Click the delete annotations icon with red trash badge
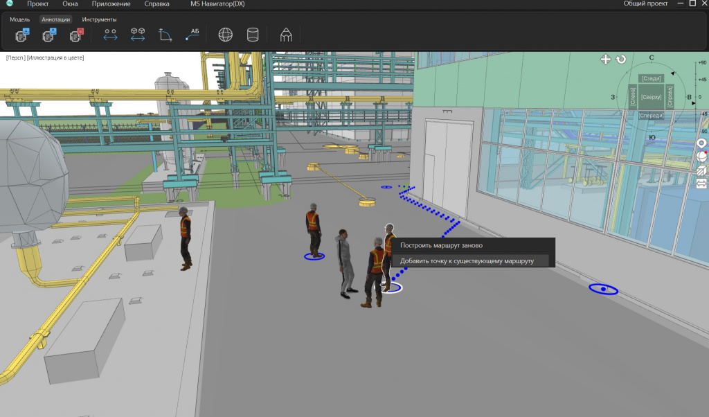709x417 pixels. pos(76,35)
